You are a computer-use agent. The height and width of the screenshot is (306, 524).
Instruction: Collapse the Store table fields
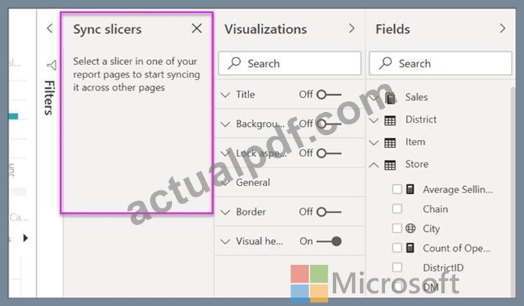tap(373, 165)
